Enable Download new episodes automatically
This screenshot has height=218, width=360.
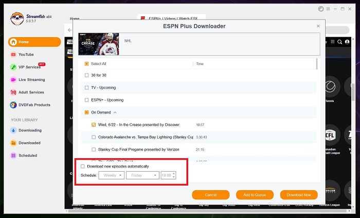coord(83,166)
